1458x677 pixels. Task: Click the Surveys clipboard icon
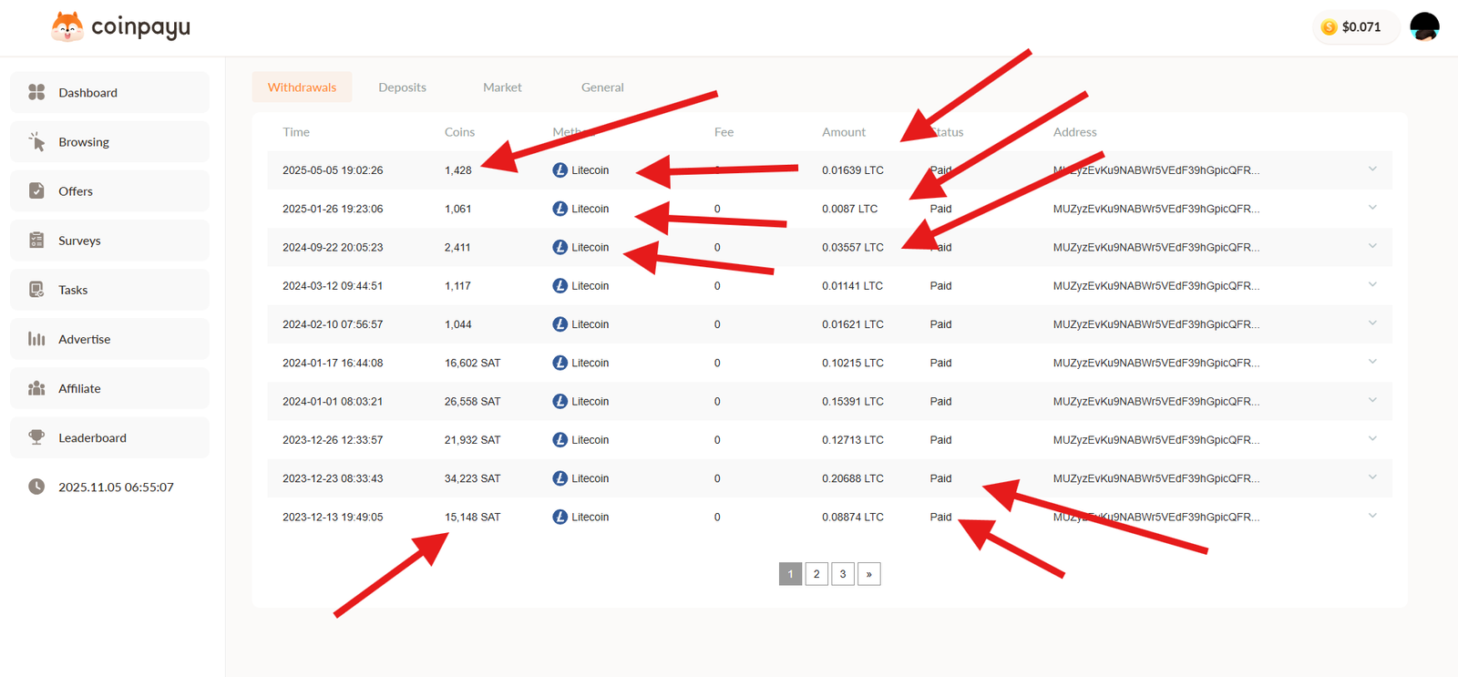pyautogui.click(x=36, y=240)
